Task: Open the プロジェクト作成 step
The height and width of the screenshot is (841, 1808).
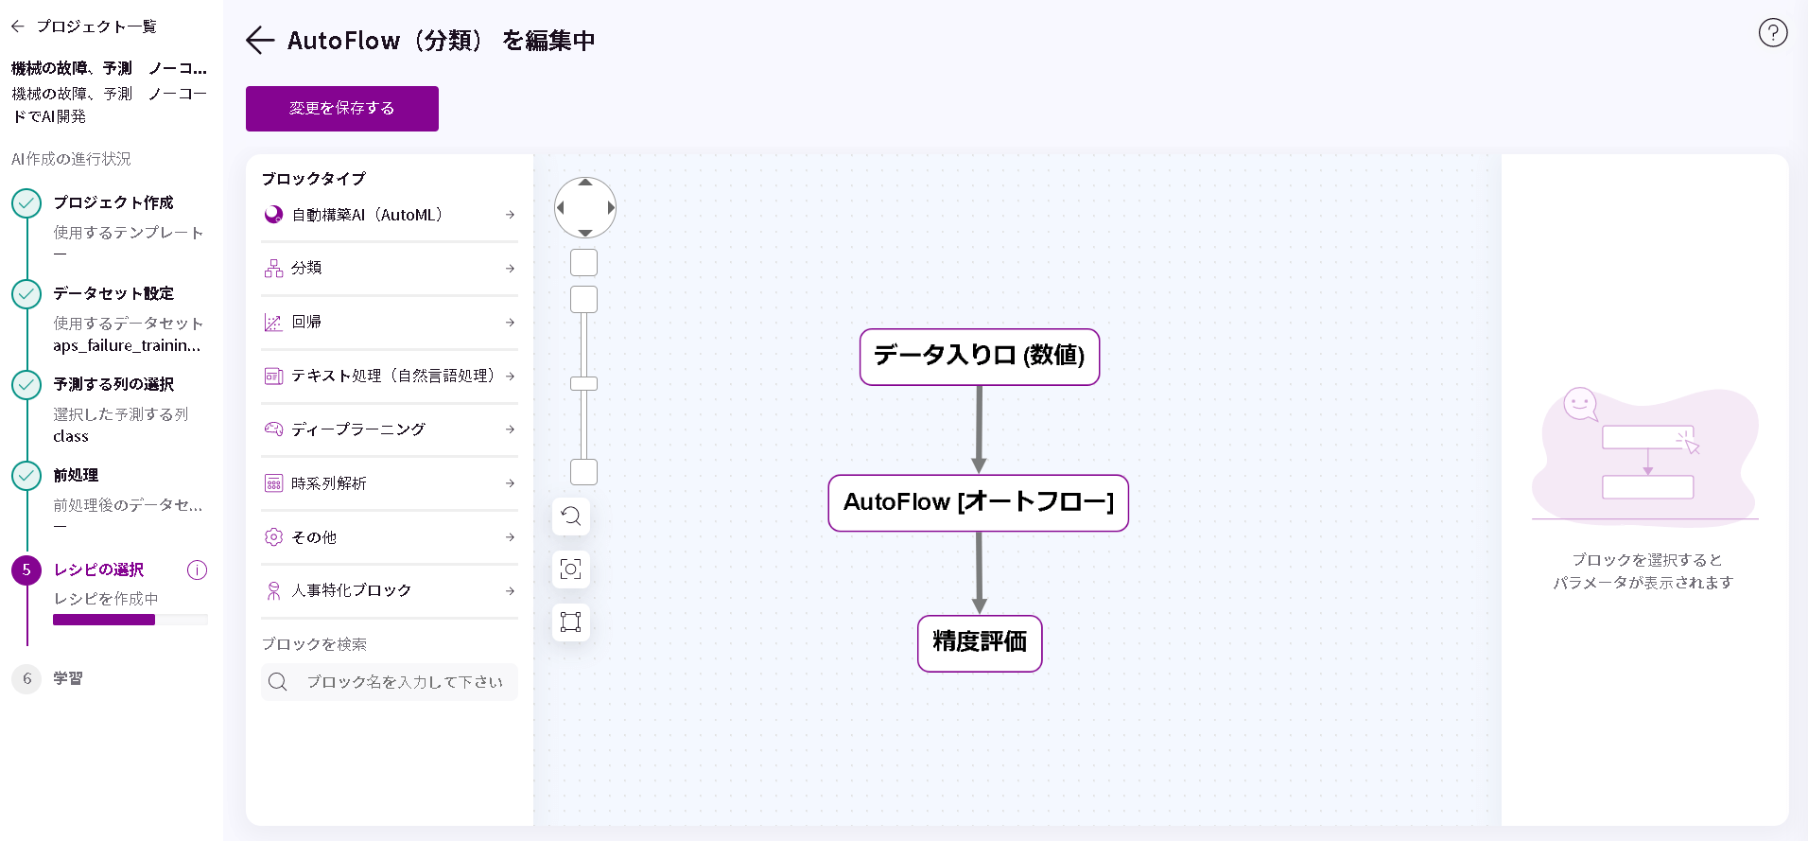Action: (x=113, y=202)
